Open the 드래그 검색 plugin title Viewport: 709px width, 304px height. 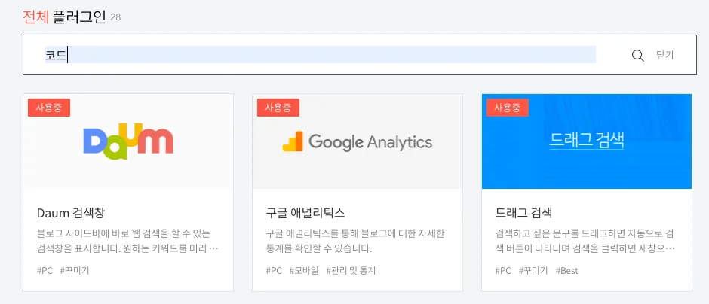click(523, 212)
